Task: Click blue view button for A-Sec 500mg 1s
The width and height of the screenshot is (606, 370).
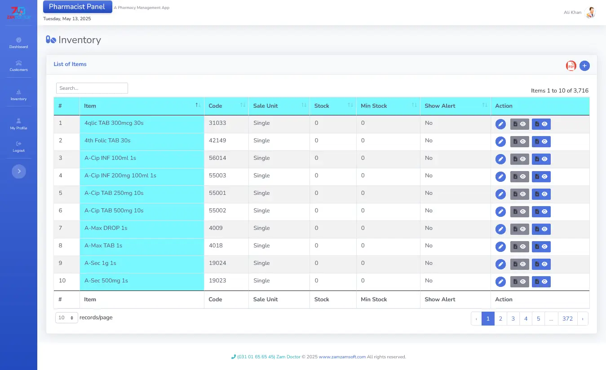Action: (541, 282)
